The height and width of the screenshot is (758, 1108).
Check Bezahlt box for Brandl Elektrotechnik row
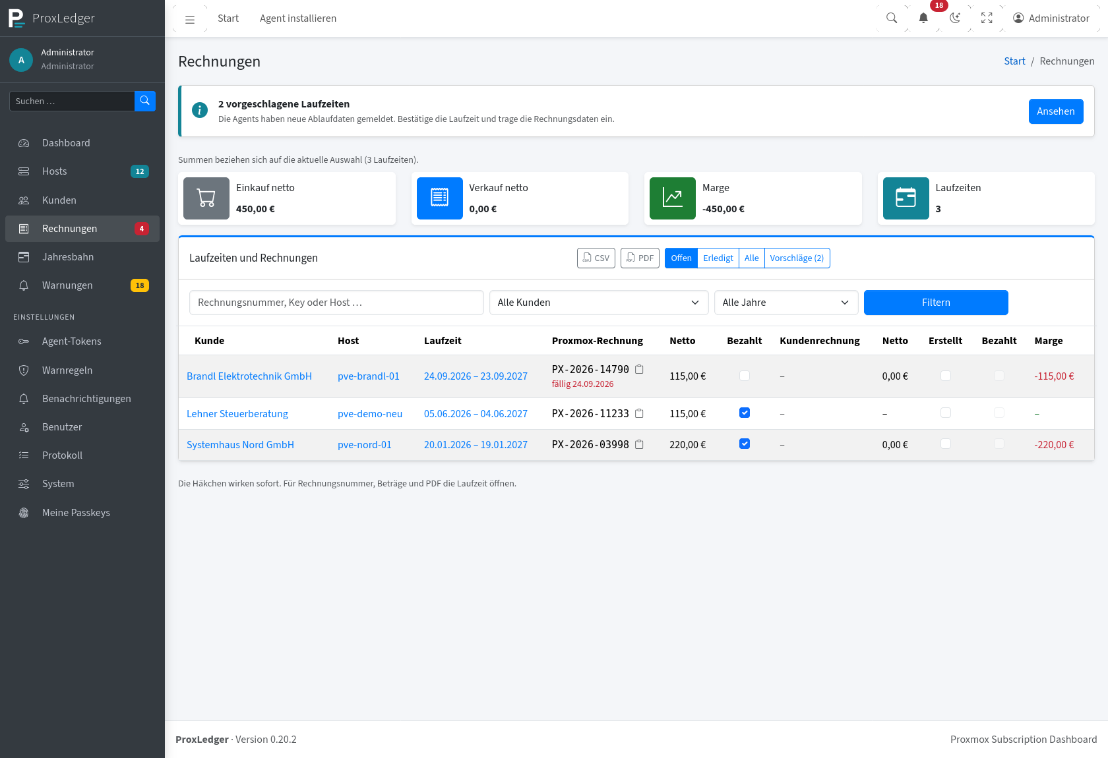(745, 376)
